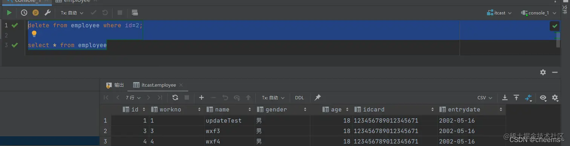Screen dimensions: 570x146
Task: Submit changes with up arrow icon
Action: pyautogui.click(x=248, y=97)
